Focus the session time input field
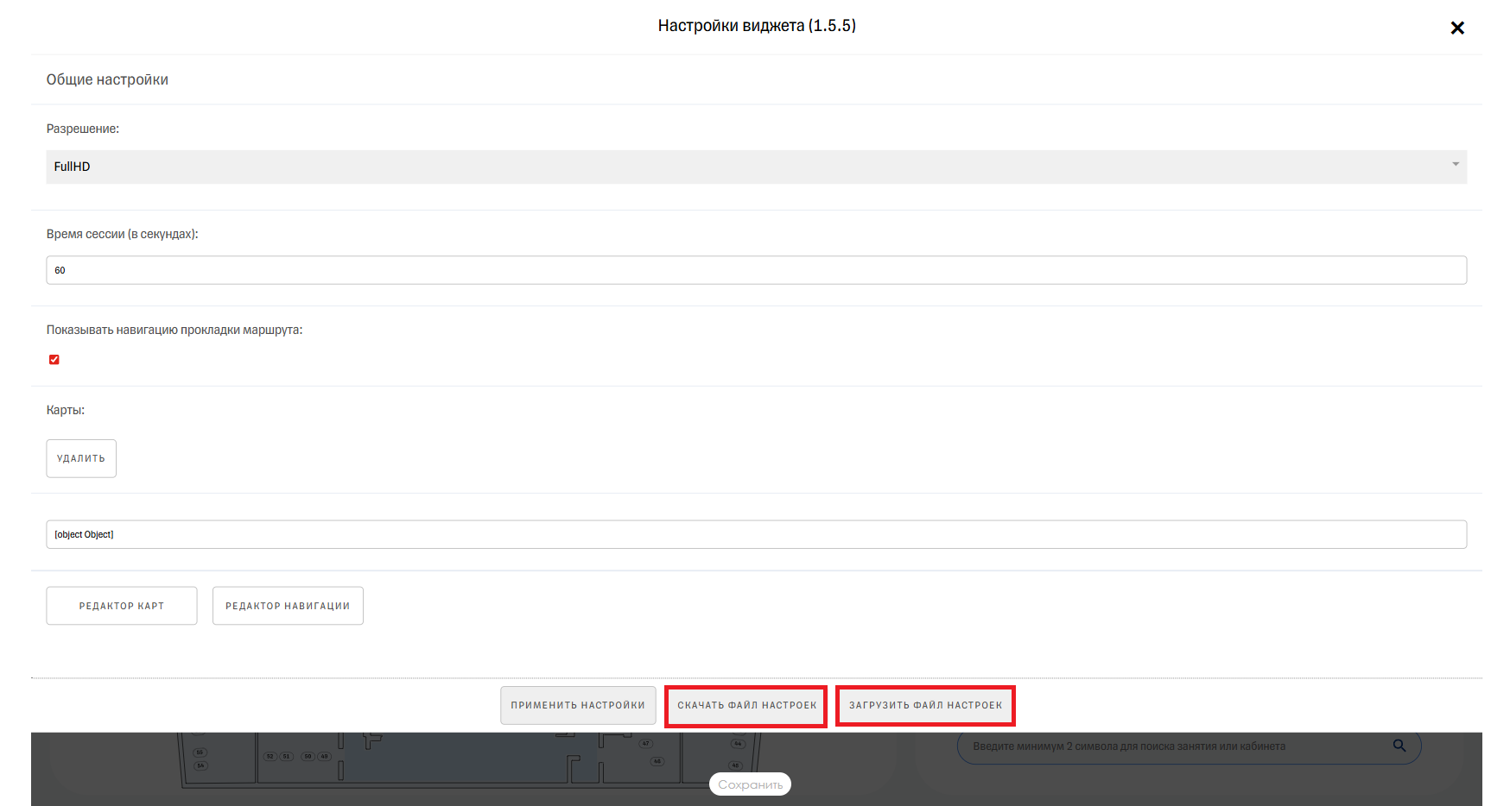Viewport: 1510px width, 806px height. point(755,270)
